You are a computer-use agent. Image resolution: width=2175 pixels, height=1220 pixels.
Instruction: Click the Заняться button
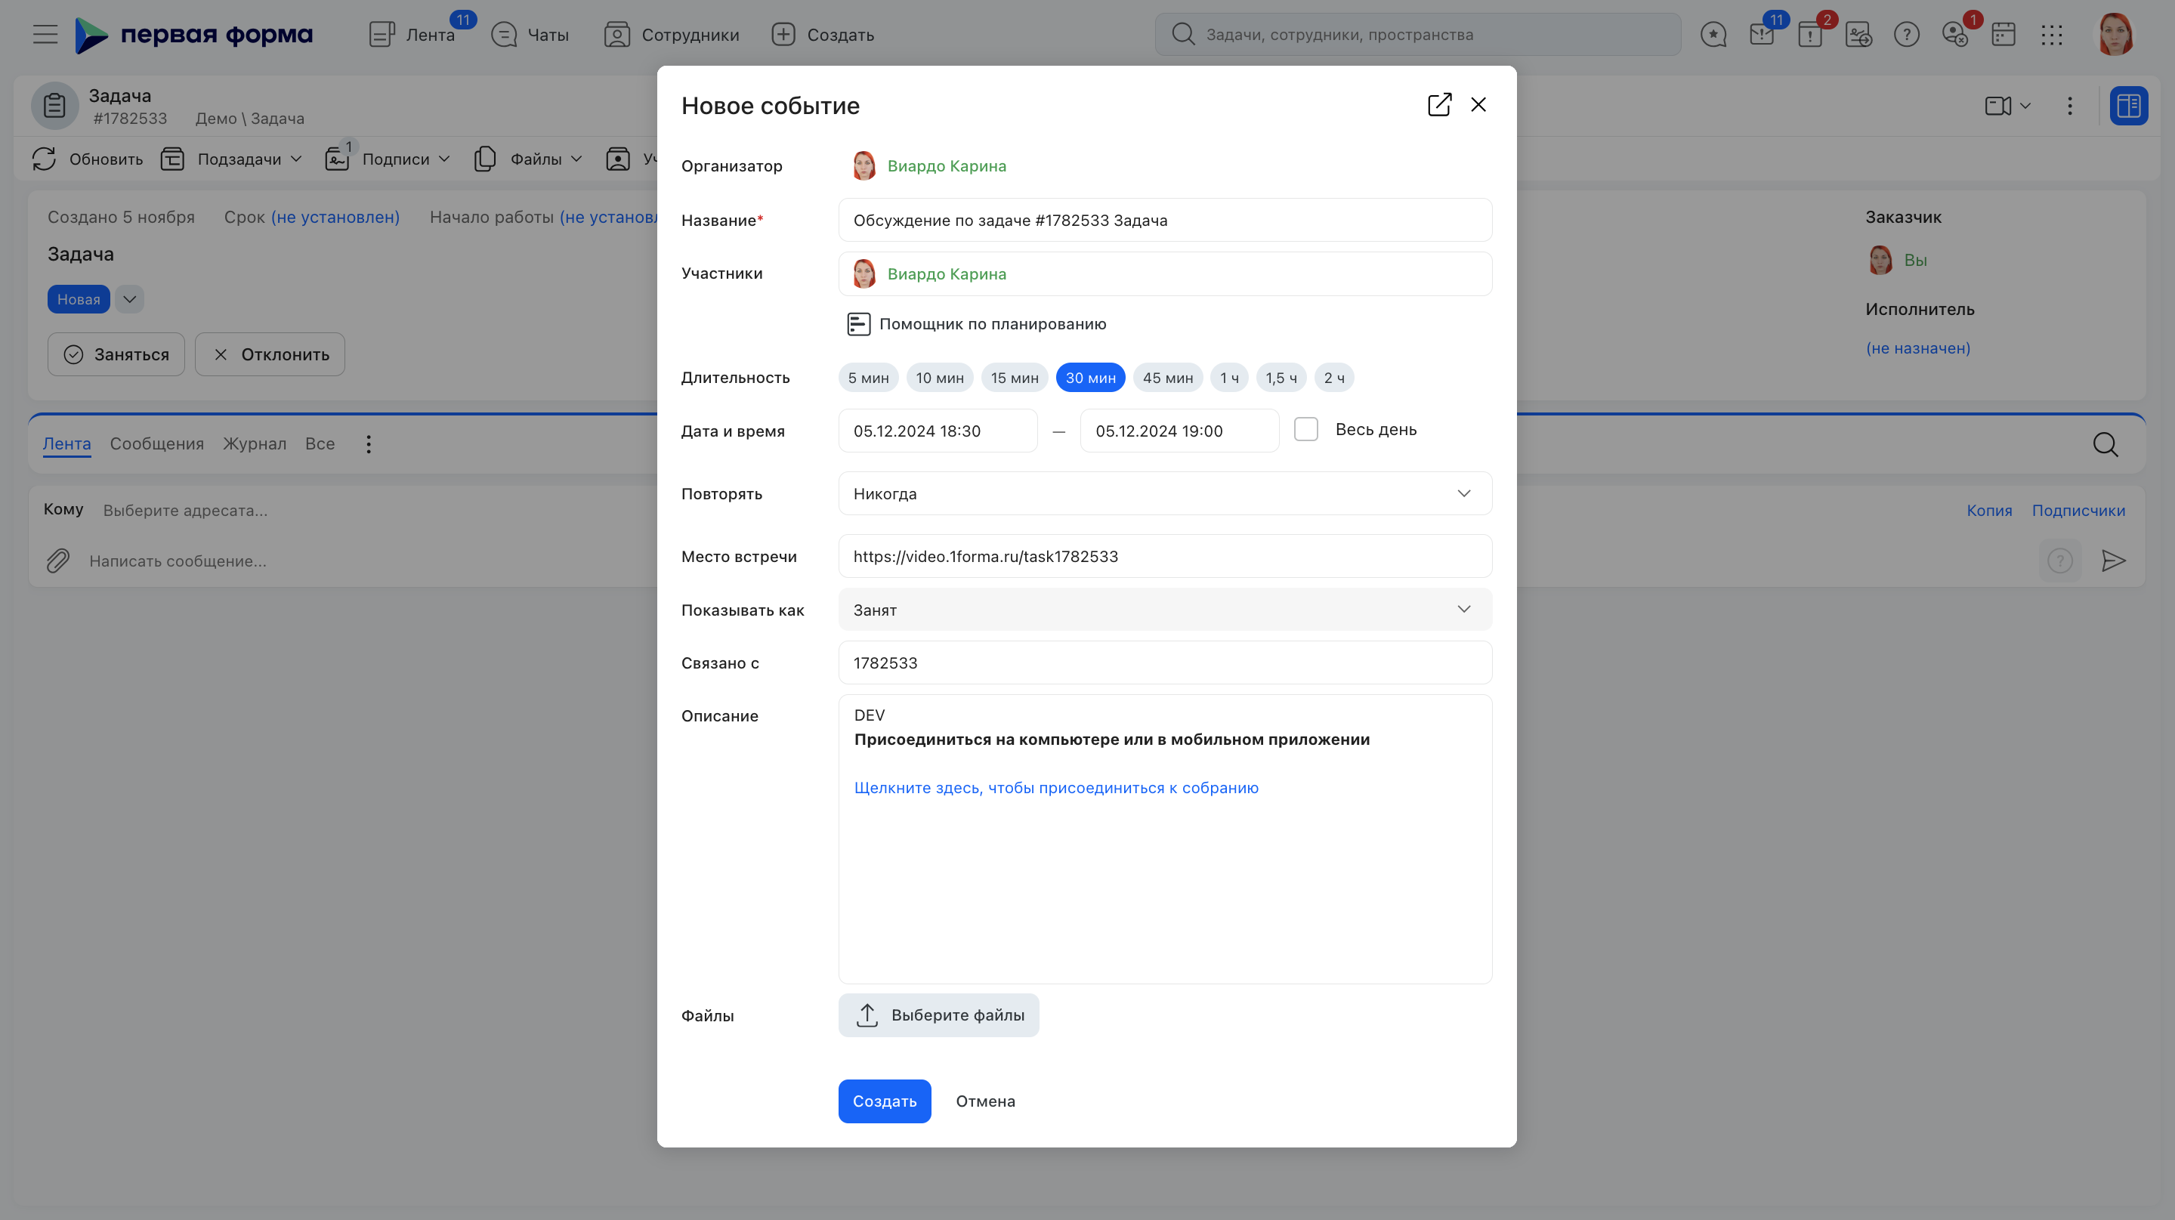click(116, 354)
